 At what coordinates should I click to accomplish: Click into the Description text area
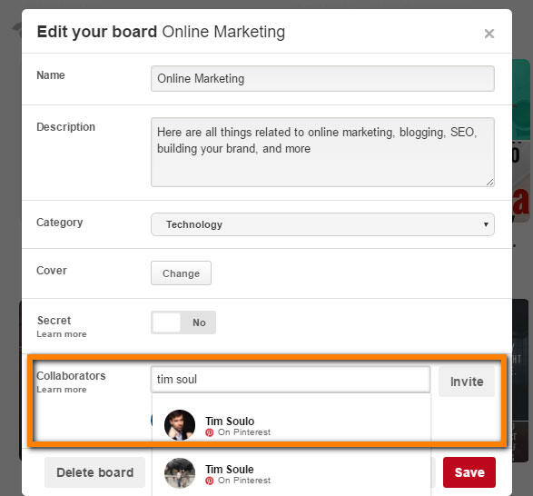click(322, 152)
